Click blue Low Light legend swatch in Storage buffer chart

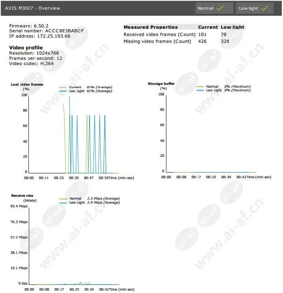point(200,90)
